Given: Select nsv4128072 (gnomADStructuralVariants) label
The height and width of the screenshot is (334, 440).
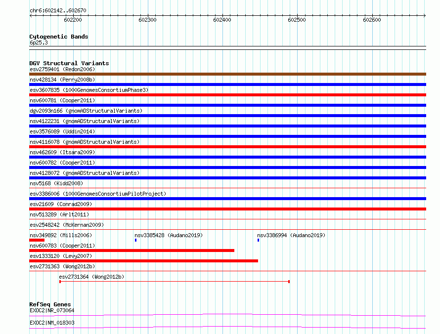Looking at the screenshot, I should tap(85, 173).
